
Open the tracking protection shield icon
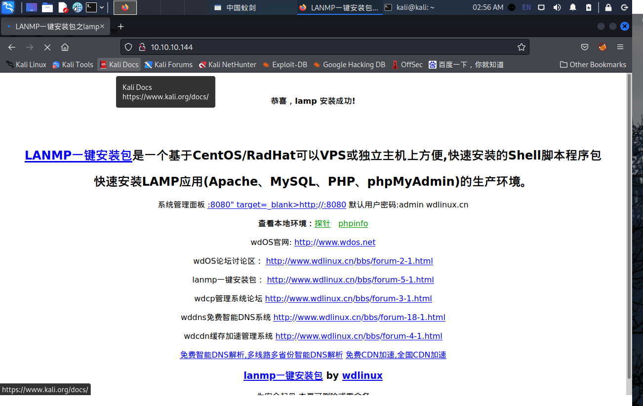pyautogui.click(x=128, y=47)
